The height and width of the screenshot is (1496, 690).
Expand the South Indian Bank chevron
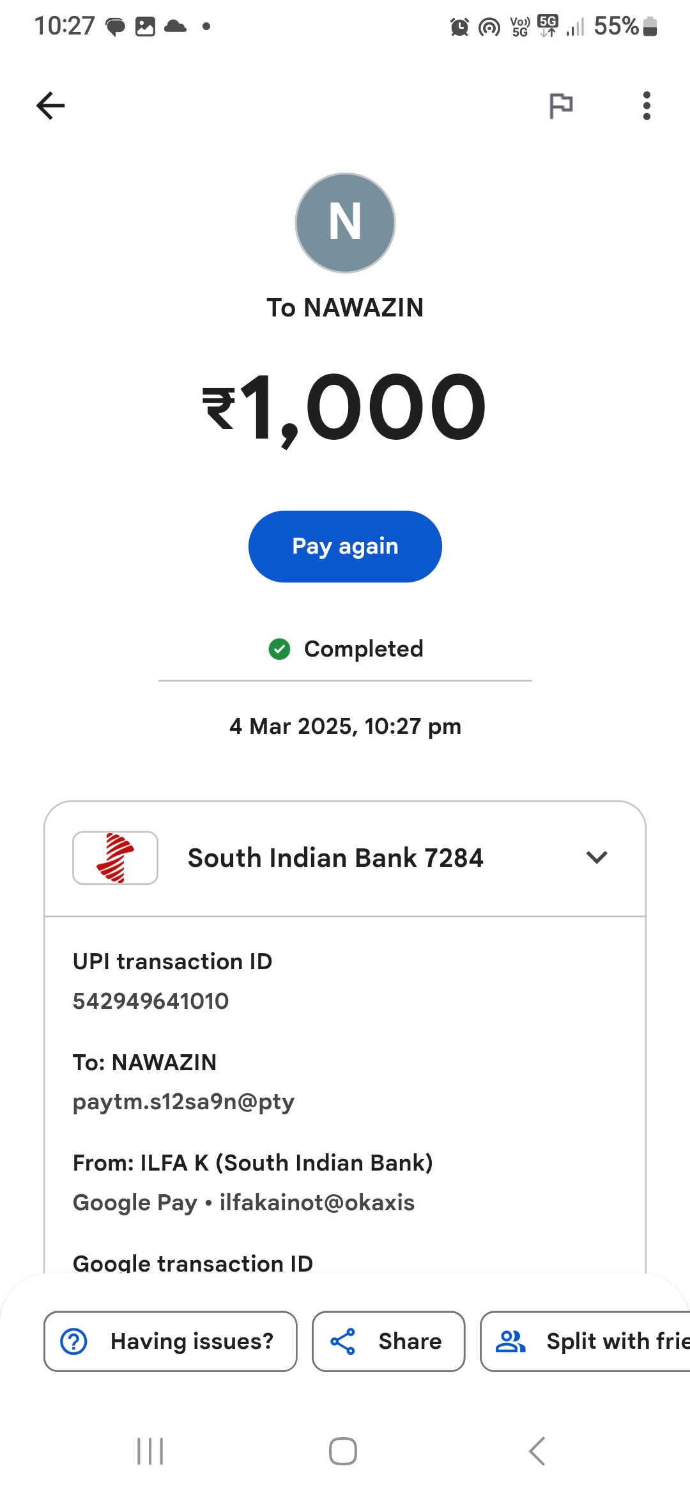tap(596, 857)
